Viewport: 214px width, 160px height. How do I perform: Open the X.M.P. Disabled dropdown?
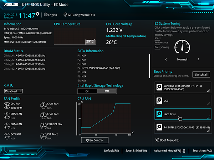click(x=14, y=91)
